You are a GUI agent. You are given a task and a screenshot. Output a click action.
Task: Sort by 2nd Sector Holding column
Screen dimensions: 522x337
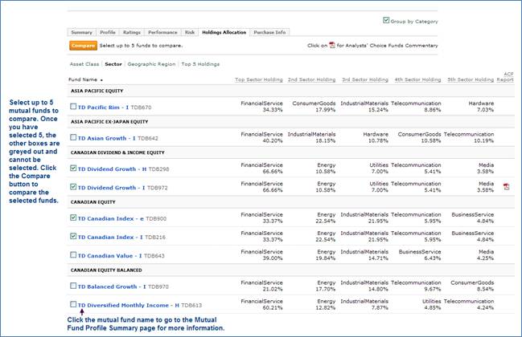click(x=311, y=79)
